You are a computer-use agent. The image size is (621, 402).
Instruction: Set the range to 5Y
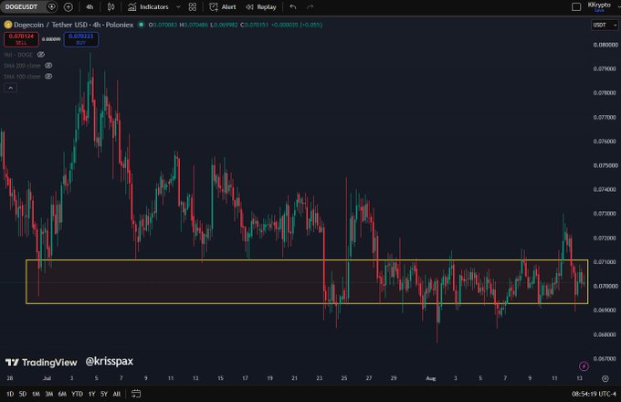point(104,394)
